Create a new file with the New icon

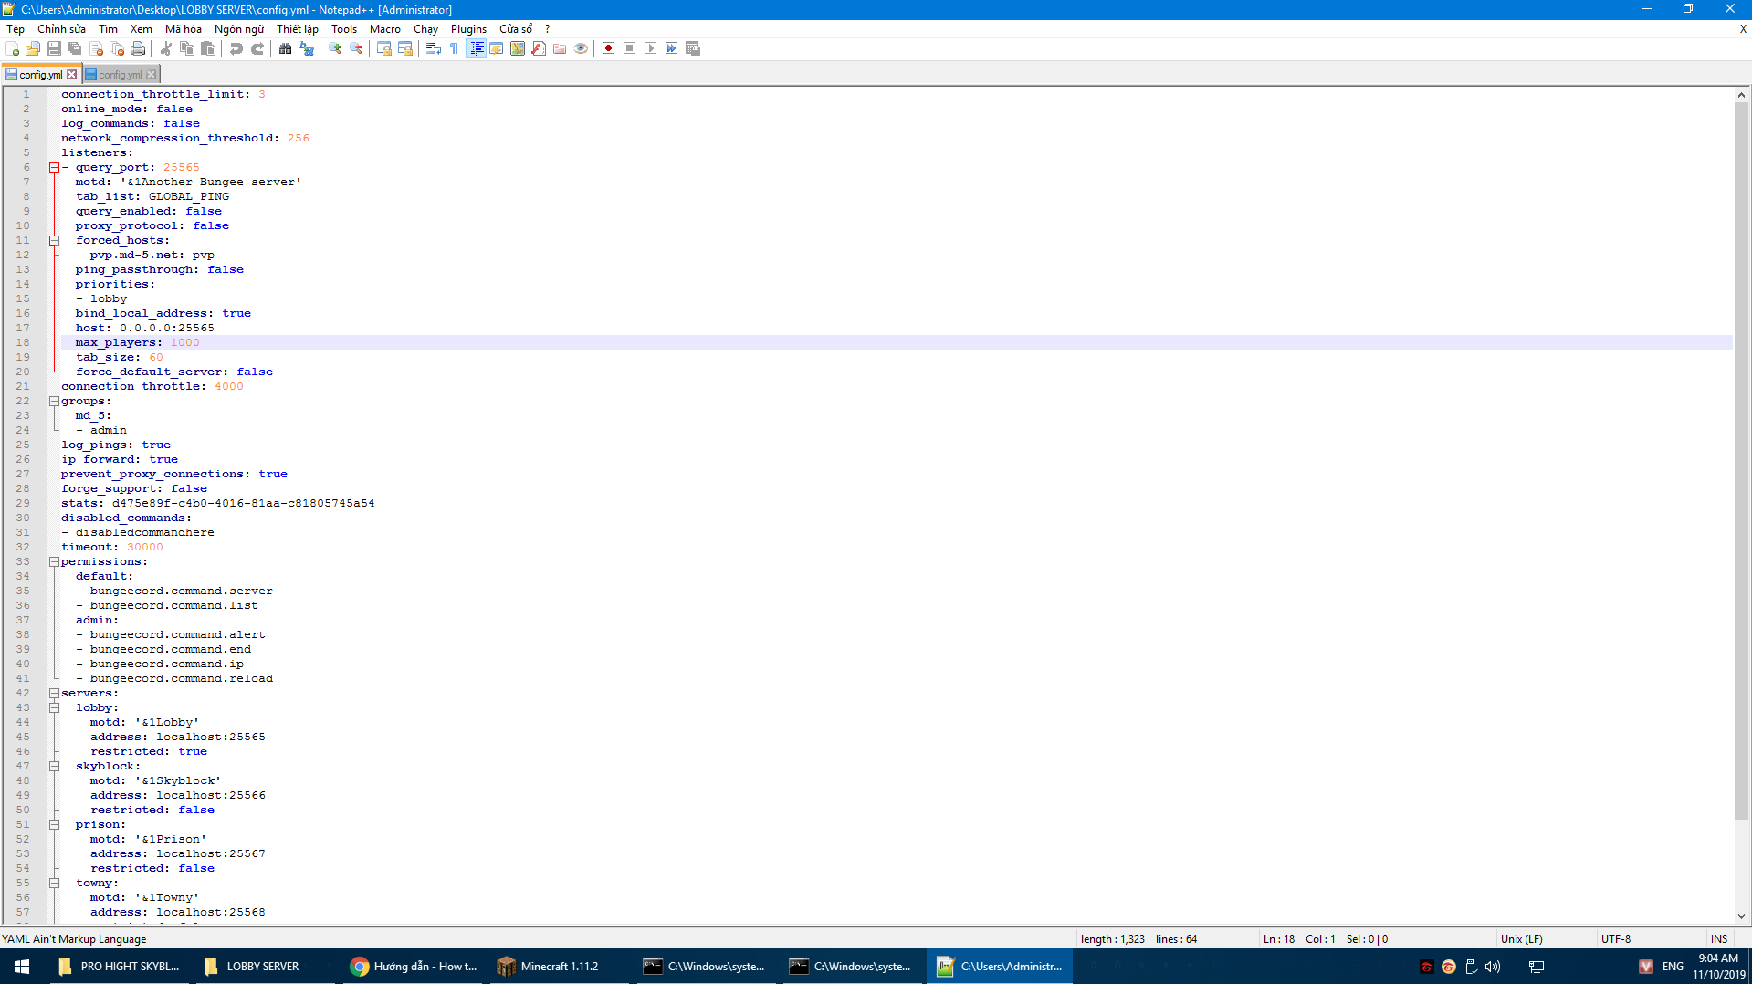coord(12,48)
